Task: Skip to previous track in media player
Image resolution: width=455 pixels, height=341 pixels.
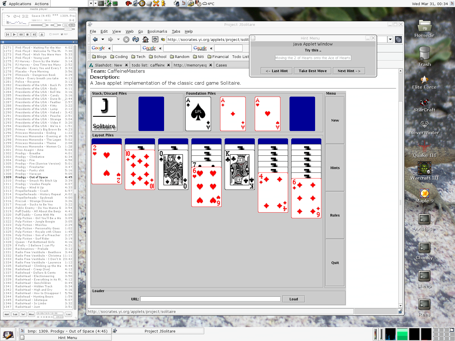Action: click(x=8, y=34)
